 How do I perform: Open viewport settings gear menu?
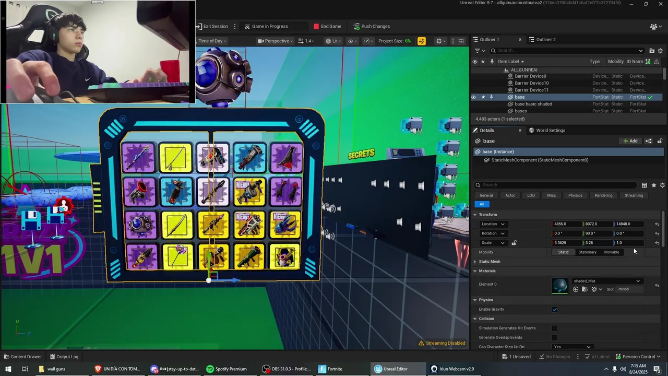point(441,41)
